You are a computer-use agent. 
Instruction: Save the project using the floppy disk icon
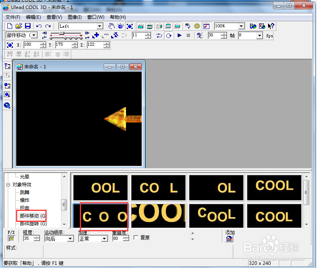point(28,26)
